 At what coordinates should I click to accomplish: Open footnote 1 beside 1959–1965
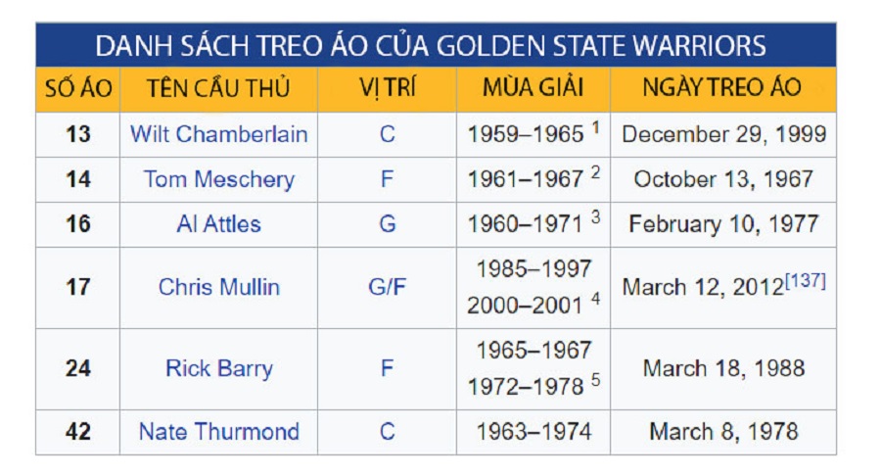pos(595,127)
